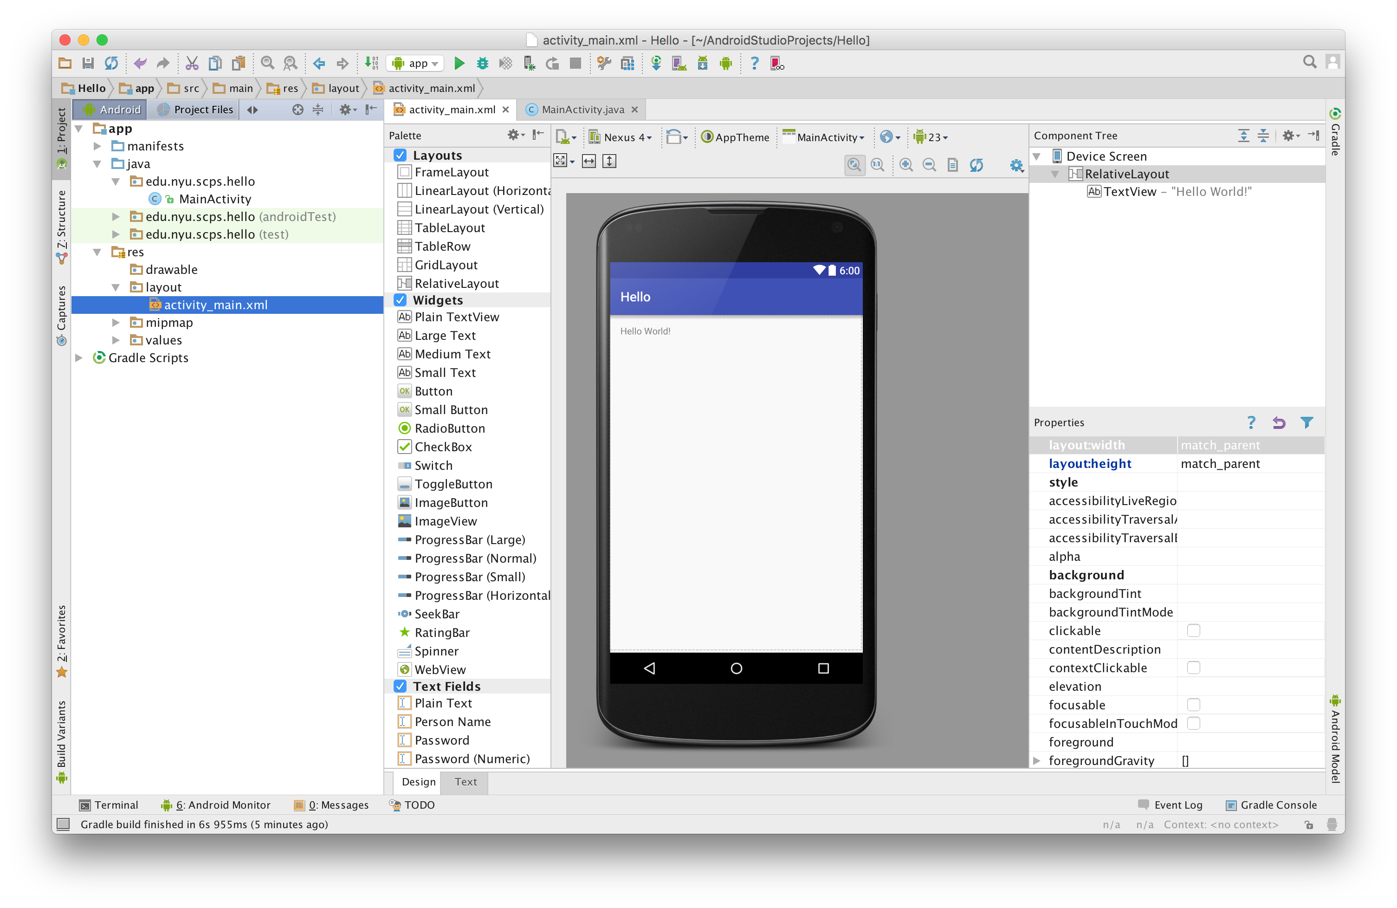Click the Back navigation arrow
Screen dimensions: 1397x908
(319, 64)
